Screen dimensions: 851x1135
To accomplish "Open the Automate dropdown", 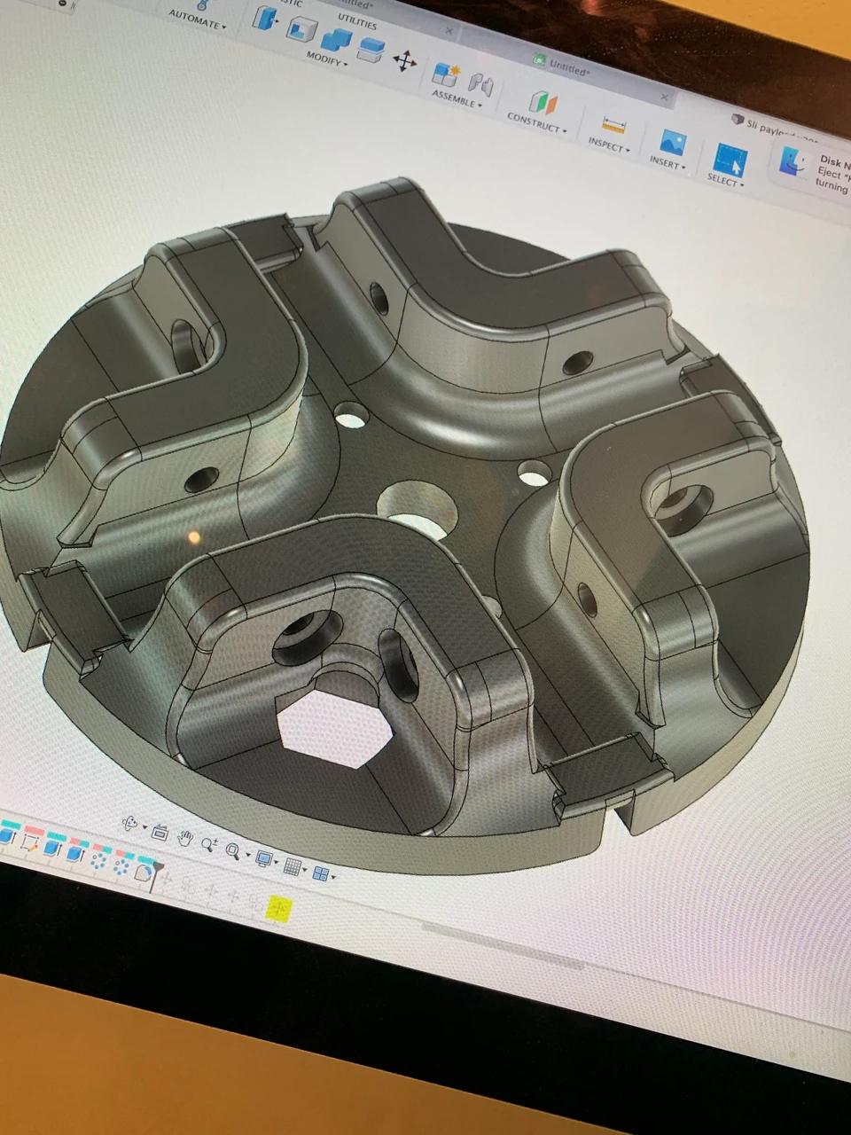I will pyautogui.click(x=198, y=21).
